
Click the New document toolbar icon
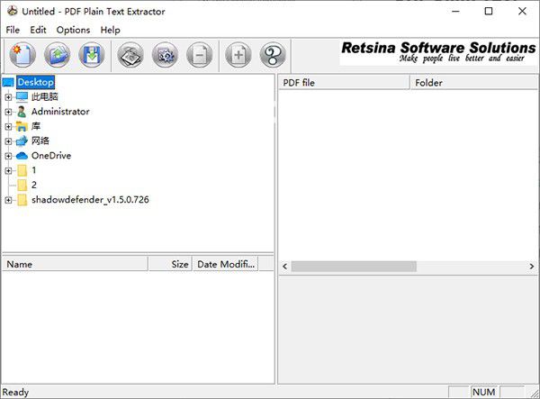tap(22, 55)
